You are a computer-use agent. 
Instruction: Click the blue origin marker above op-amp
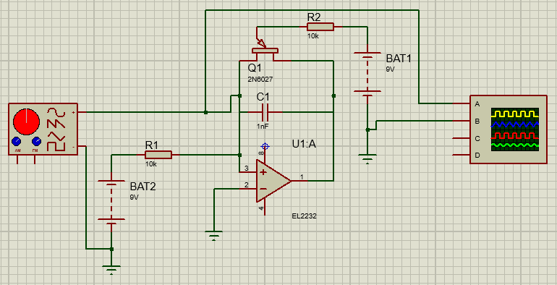coord(265,146)
